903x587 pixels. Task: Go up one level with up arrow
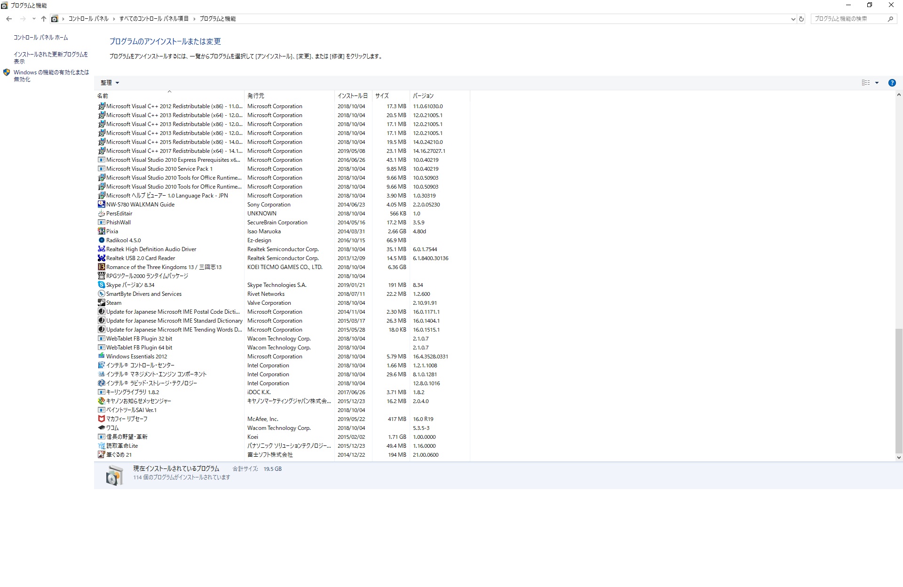click(43, 19)
